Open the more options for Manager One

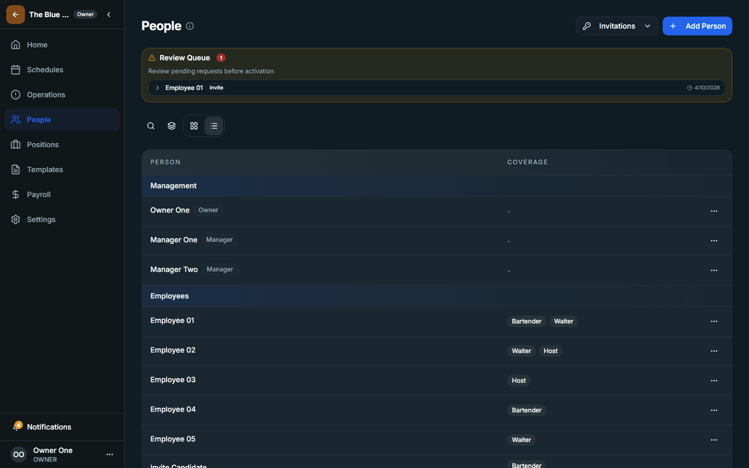coord(714,241)
